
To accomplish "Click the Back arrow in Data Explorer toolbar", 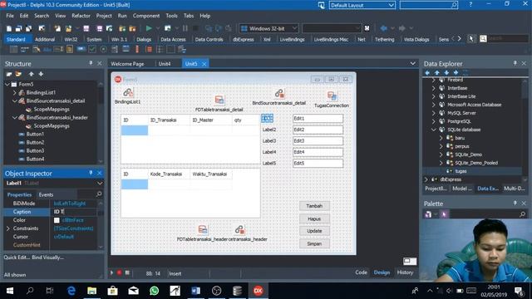I will click(427, 72).
